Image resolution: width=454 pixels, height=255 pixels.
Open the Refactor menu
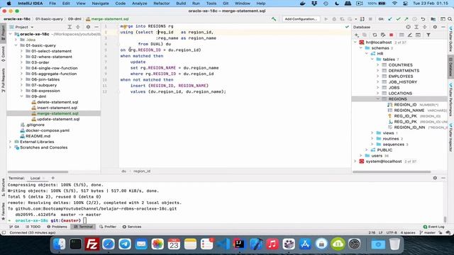coord(161,4)
